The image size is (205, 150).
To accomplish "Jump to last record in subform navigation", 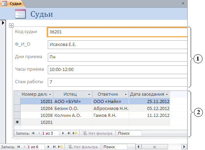I will (69, 133).
